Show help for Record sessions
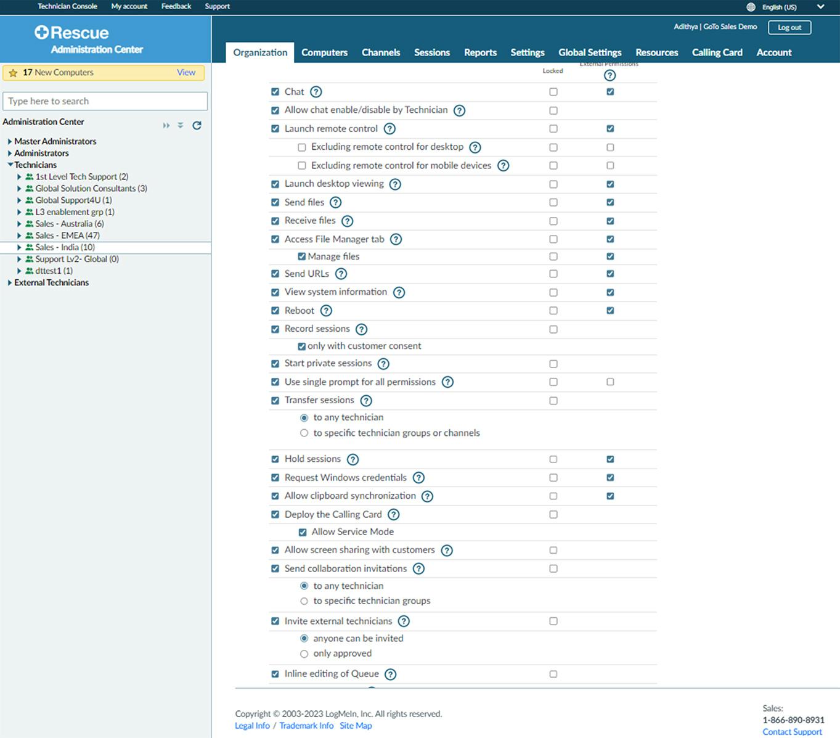 click(x=362, y=329)
